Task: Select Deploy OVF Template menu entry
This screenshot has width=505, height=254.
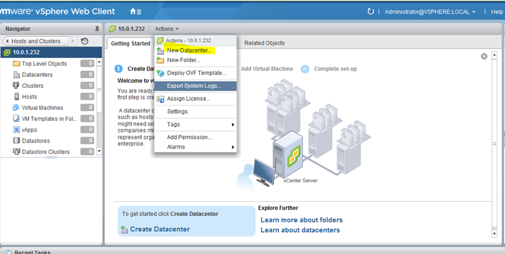Action: (196, 73)
